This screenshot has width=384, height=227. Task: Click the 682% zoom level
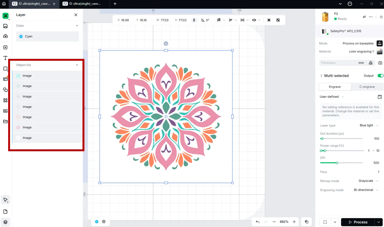click(x=284, y=222)
